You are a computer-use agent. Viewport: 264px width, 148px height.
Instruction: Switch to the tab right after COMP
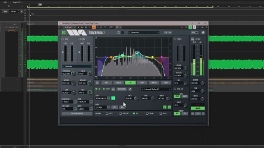click(154, 83)
